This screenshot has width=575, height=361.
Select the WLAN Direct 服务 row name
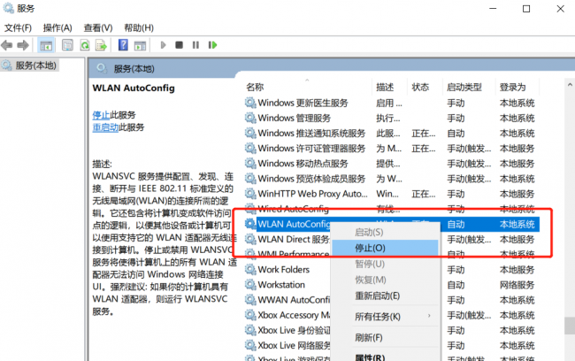294,239
